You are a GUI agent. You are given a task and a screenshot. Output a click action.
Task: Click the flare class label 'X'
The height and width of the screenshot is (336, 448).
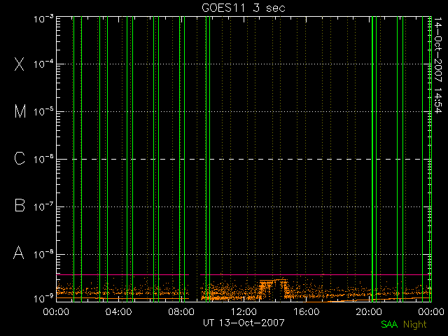pyautogui.click(x=20, y=64)
